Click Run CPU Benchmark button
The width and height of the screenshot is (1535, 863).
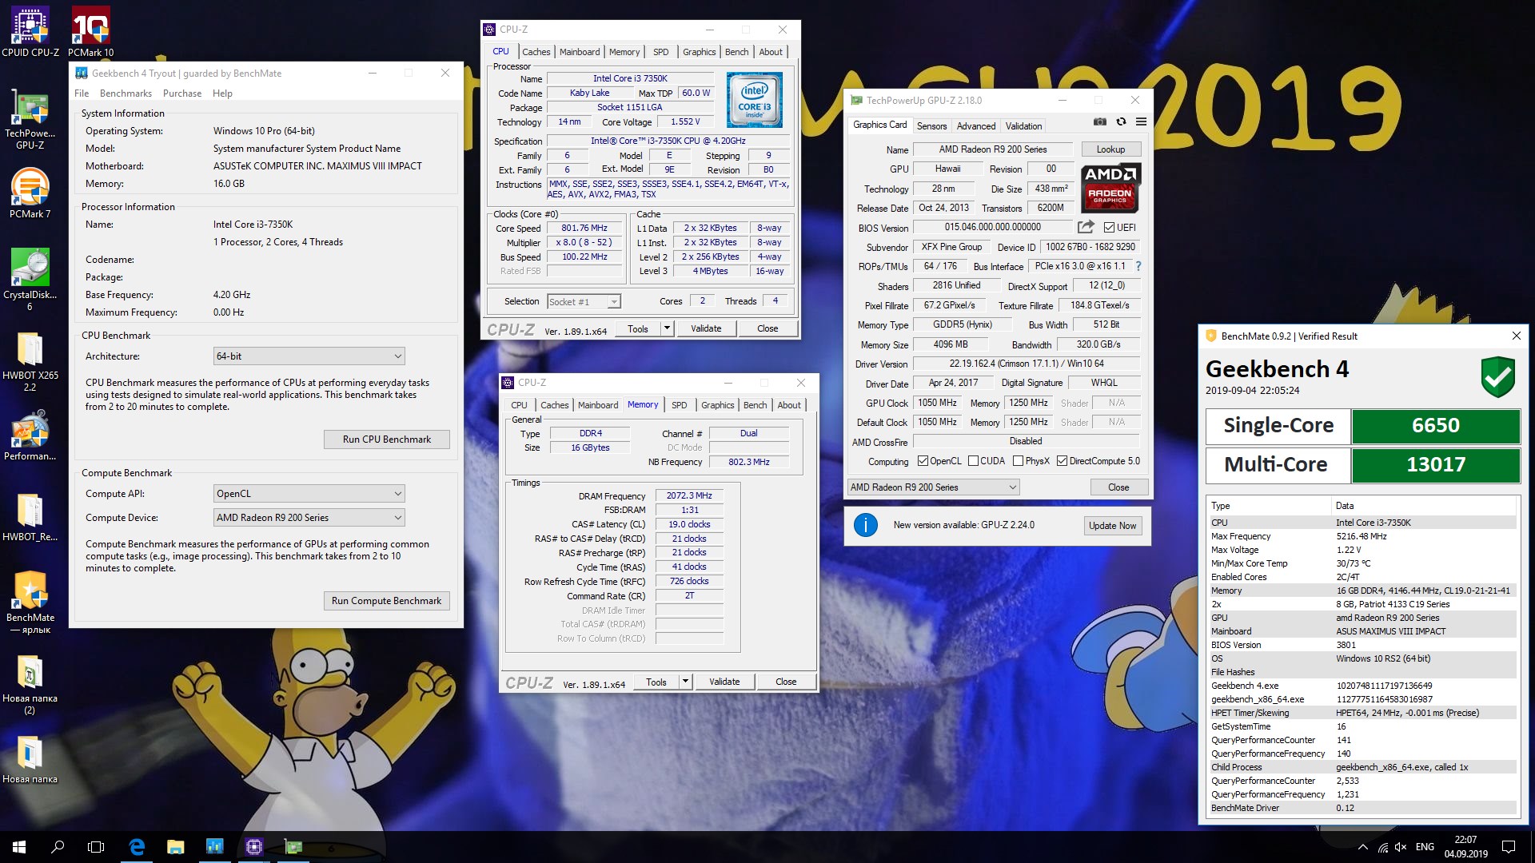click(387, 439)
